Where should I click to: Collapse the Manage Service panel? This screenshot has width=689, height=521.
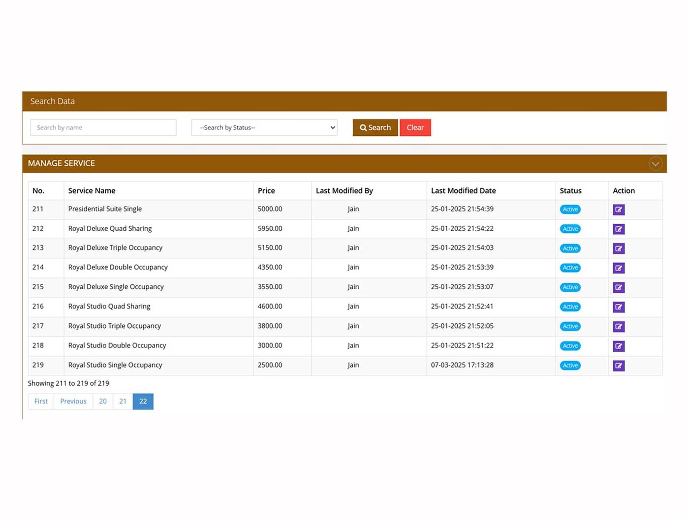(x=655, y=164)
